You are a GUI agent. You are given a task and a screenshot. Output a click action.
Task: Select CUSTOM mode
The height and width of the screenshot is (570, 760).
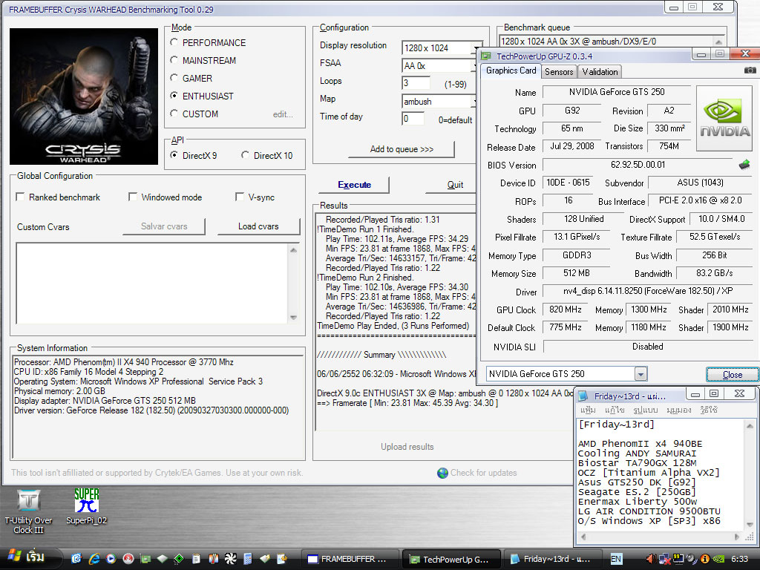[194, 114]
